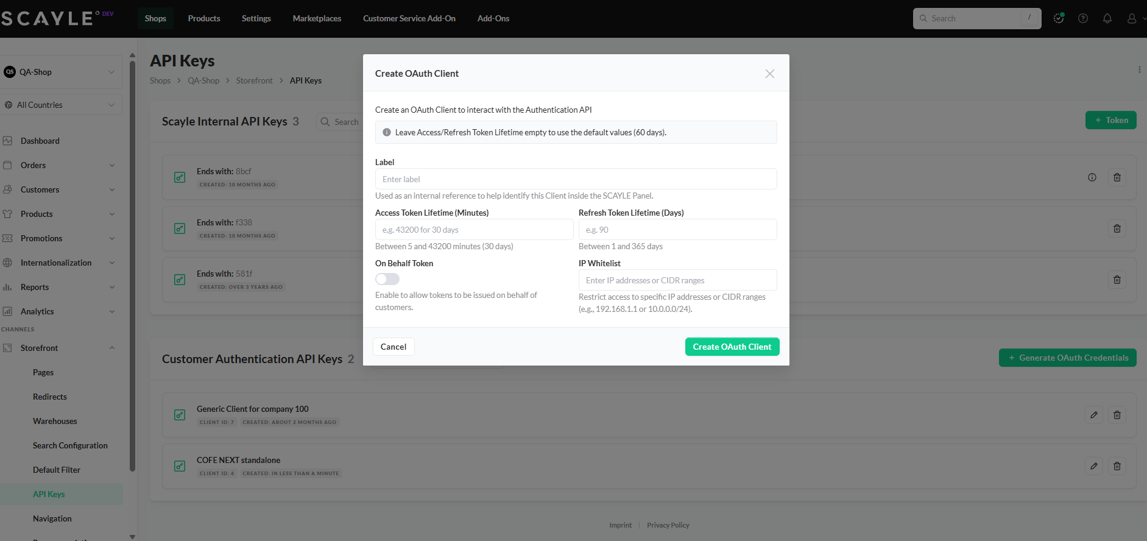The height and width of the screenshot is (541, 1147).
Task: Open the QA-Shop shop selector dropdown
Action: 61,72
